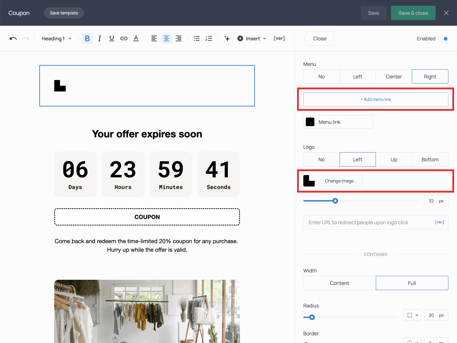Toggle bold formatting in toolbar

coord(87,39)
